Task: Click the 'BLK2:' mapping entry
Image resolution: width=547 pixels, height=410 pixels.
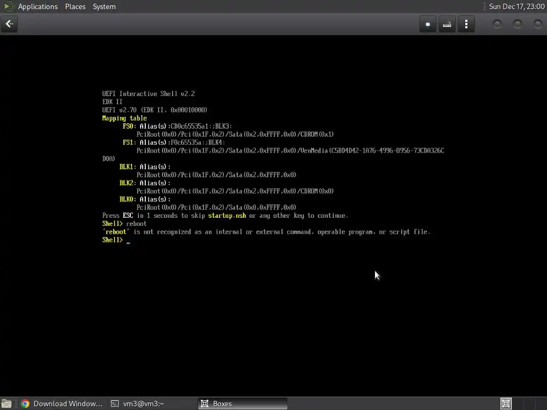Action: (x=127, y=183)
